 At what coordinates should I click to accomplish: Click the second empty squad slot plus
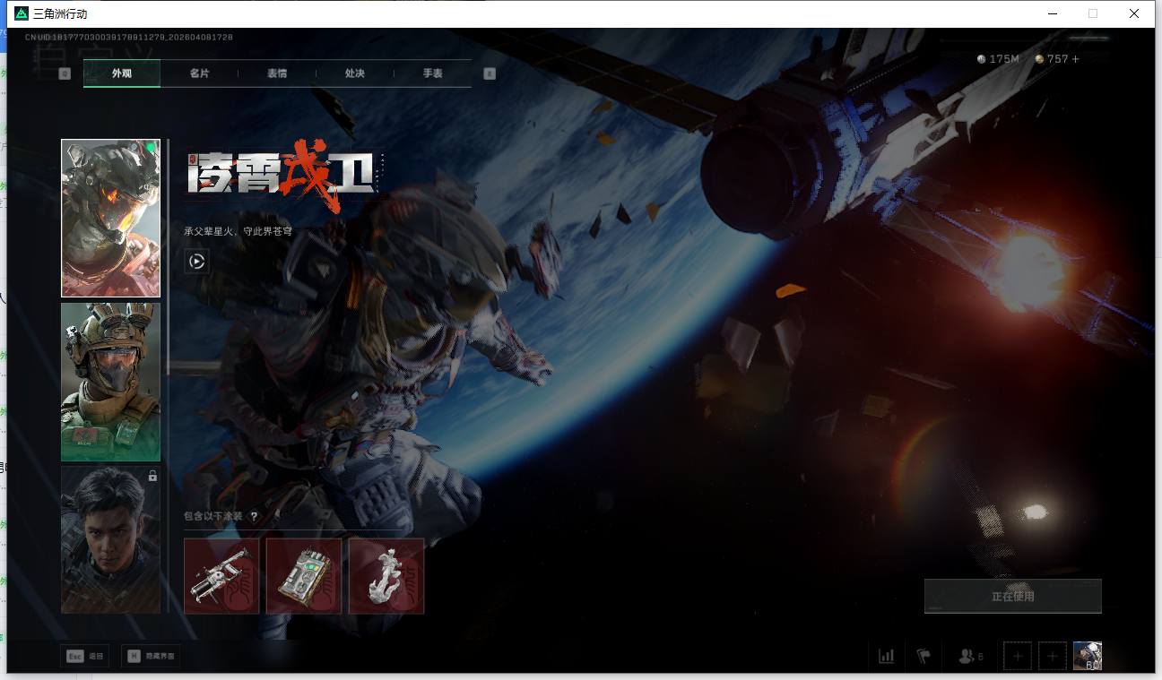click(1053, 657)
